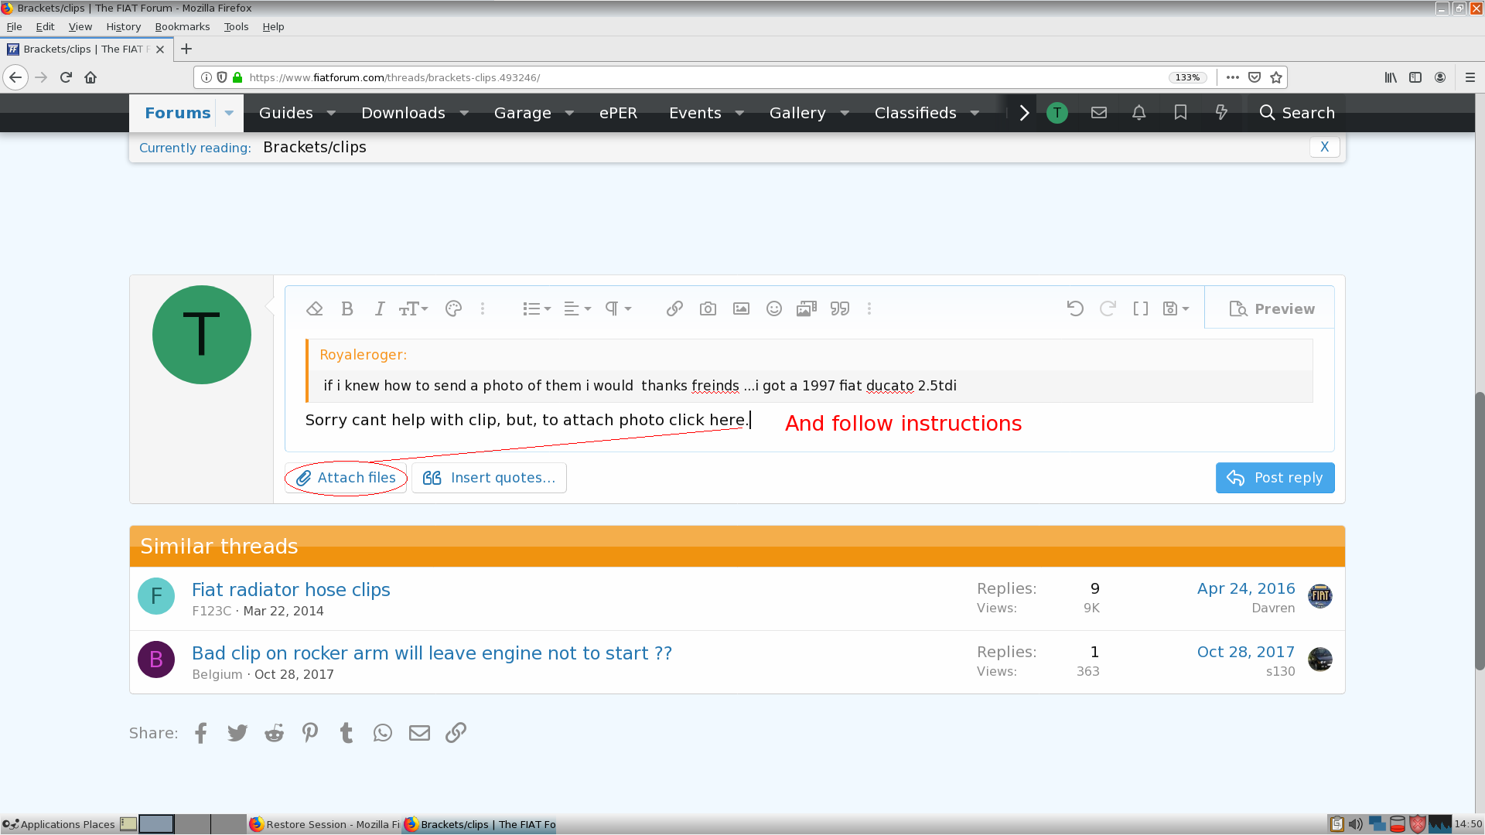Expand the Downloads dropdown arrow
Image resolution: width=1485 pixels, height=835 pixels.
[x=464, y=113]
